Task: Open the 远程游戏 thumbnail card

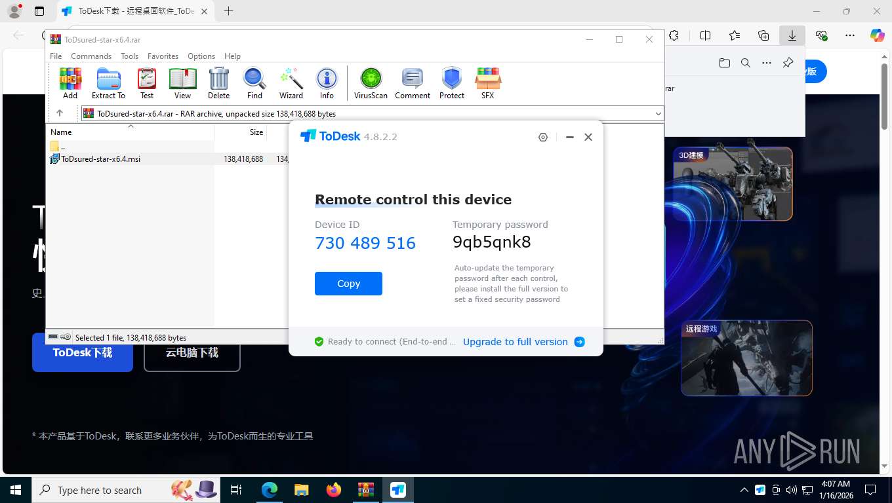Action: tap(746, 358)
